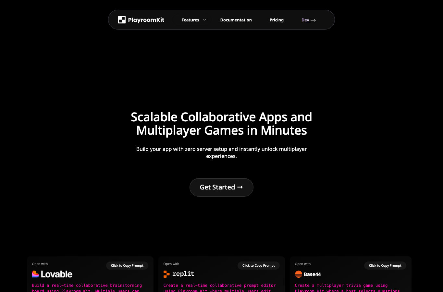Click the Lovable brainstorming board prompt text
The image size is (443, 292).
point(87,288)
